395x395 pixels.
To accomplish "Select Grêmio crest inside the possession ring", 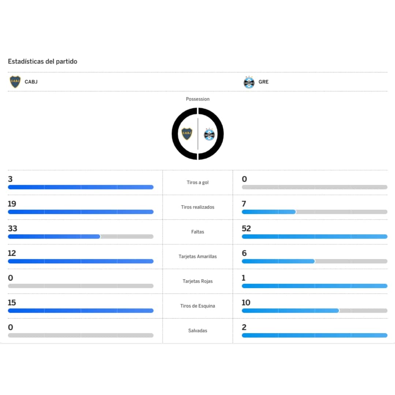I will [x=209, y=134].
